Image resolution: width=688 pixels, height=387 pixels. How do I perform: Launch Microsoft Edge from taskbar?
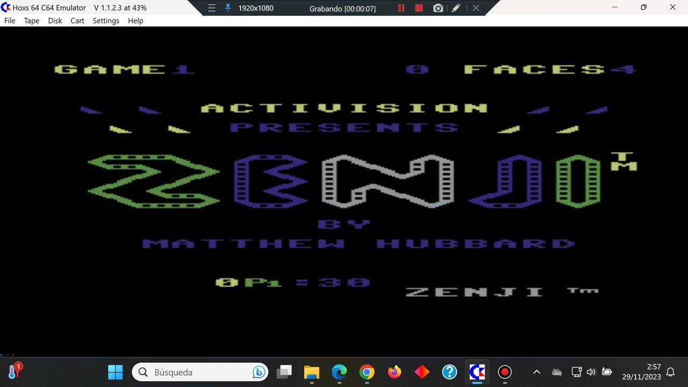tap(339, 372)
